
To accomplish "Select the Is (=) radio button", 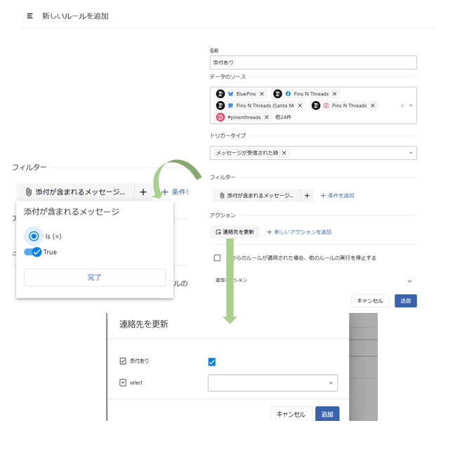I will point(33,236).
